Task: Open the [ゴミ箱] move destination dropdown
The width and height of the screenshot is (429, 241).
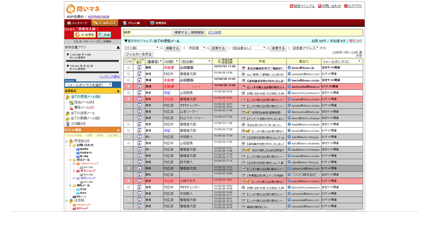Action: [141, 48]
